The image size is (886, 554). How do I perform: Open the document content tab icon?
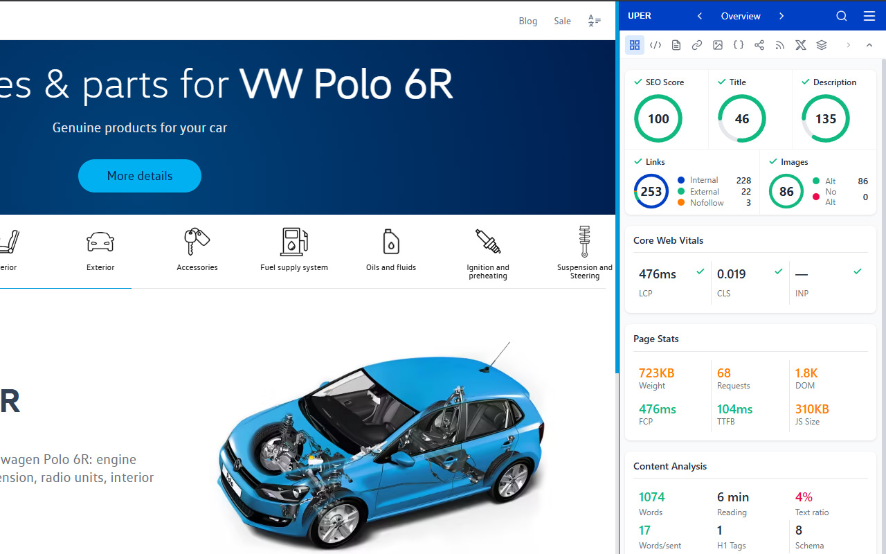tap(676, 45)
